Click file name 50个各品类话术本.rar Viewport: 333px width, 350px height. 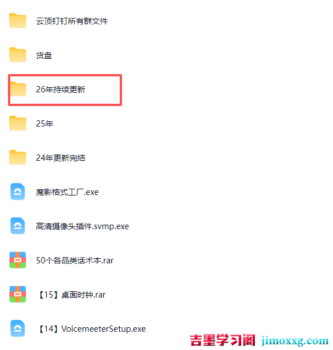(75, 261)
